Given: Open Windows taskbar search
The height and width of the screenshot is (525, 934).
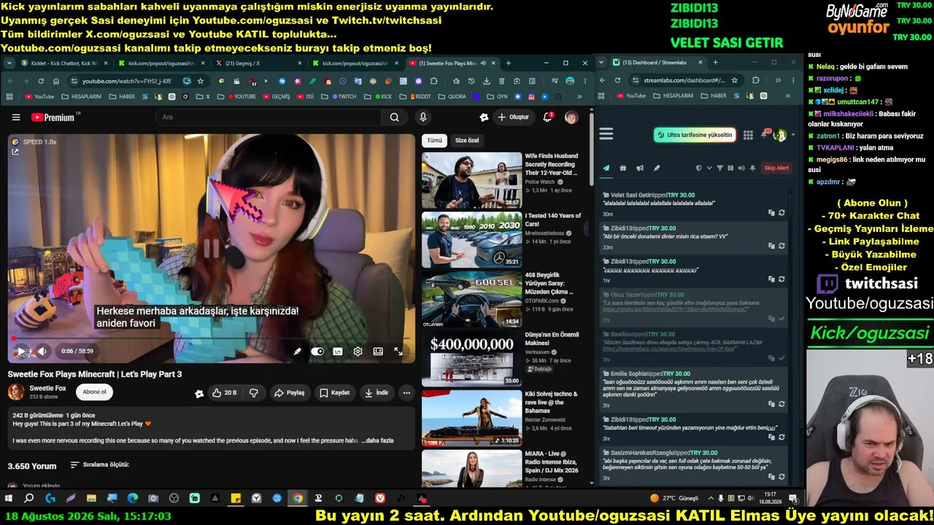Looking at the screenshot, I should (x=29, y=499).
